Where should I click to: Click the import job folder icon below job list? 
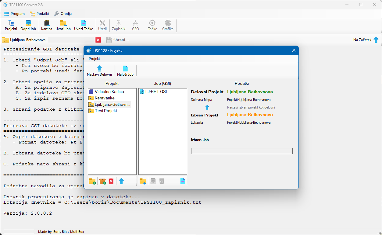coord(143,181)
